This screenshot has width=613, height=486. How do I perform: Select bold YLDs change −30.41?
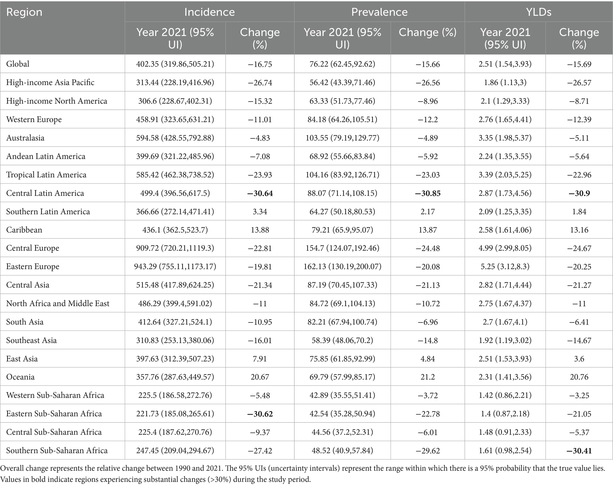pos(579,451)
